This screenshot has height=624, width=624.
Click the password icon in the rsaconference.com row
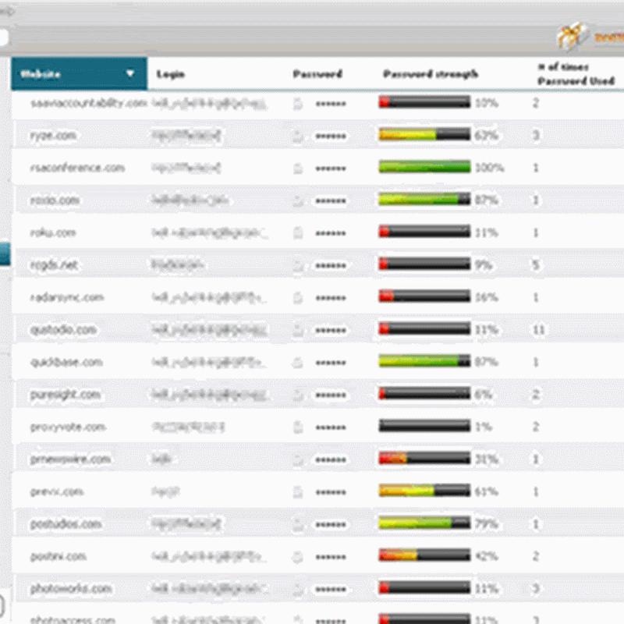(298, 168)
